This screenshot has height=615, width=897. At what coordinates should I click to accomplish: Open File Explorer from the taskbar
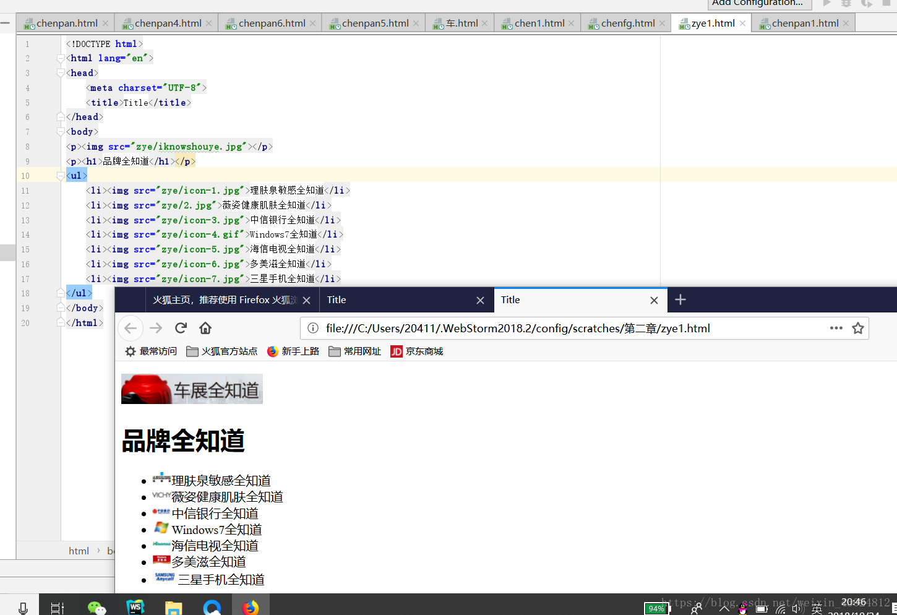tap(174, 608)
